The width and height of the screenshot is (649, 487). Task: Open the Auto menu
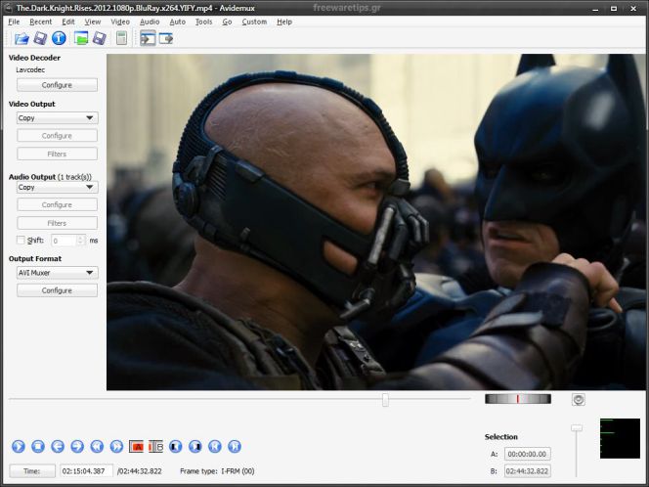[178, 22]
